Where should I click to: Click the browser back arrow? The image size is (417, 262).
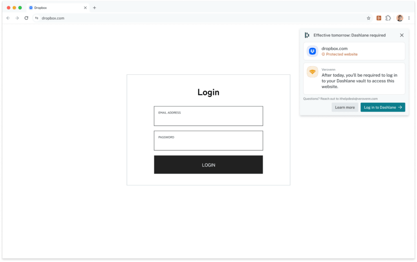8,18
